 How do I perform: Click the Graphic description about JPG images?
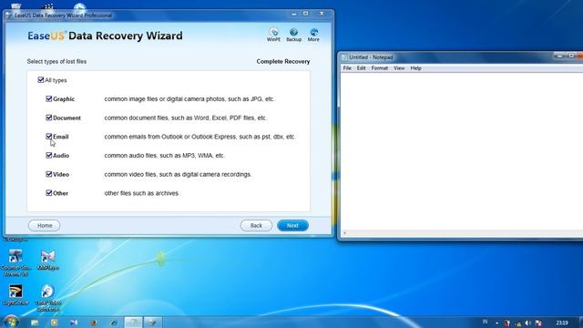click(x=189, y=99)
